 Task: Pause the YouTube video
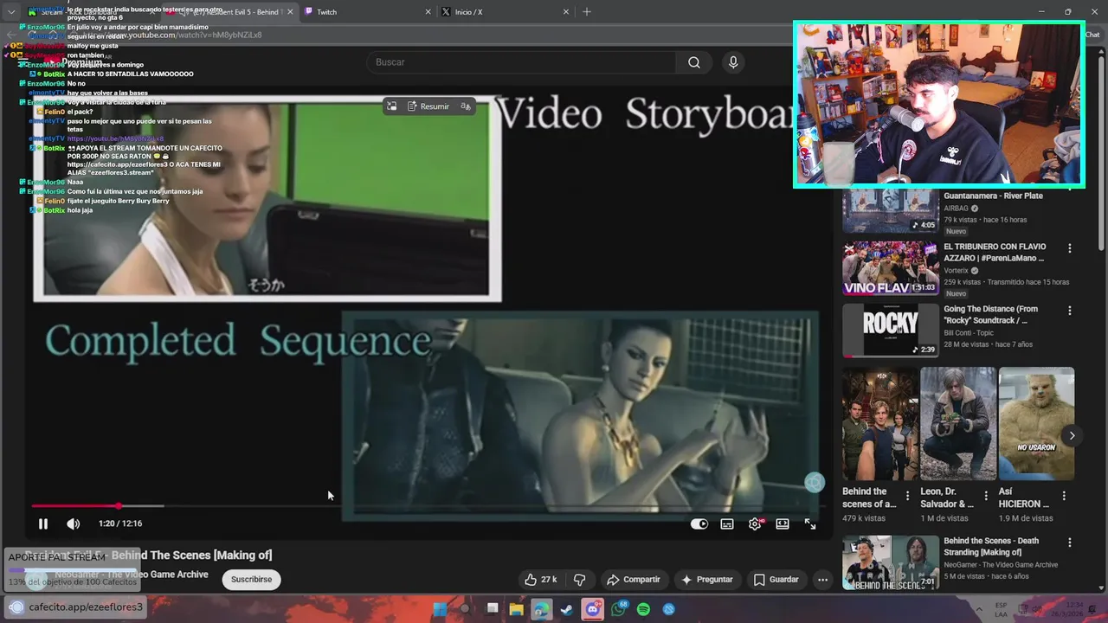point(42,523)
